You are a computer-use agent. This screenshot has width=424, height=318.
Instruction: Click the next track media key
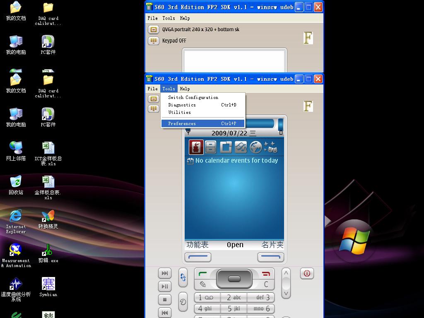point(165,273)
